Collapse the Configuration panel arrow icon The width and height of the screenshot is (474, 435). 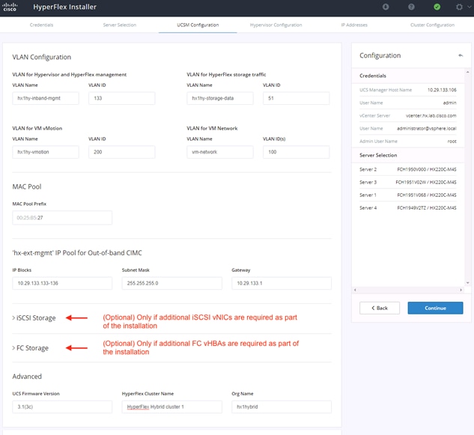461,55
